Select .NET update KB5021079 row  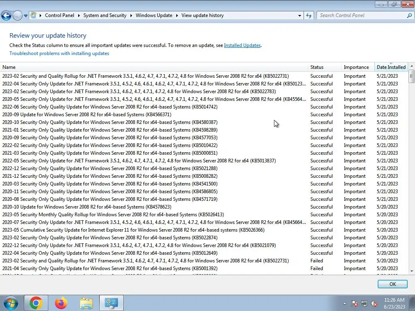204,245
